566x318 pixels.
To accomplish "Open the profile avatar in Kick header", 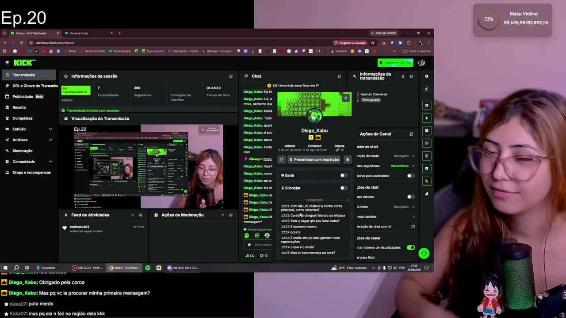I will (x=421, y=63).
